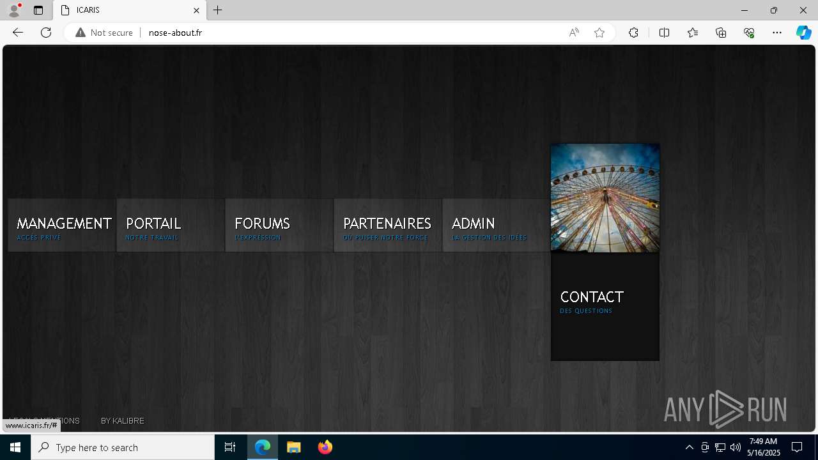Open the MANAGEMENT accès privé tile

pos(62,225)
